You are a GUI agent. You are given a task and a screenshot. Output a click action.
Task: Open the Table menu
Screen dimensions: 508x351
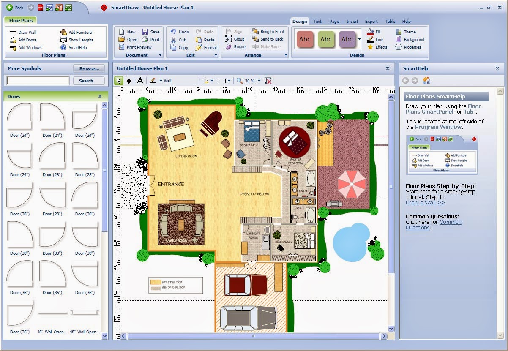pos(390,21)
